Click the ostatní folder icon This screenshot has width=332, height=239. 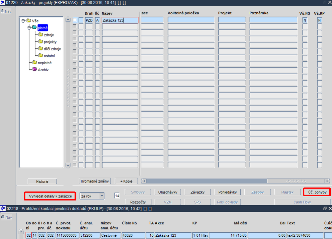coord(41,55)
